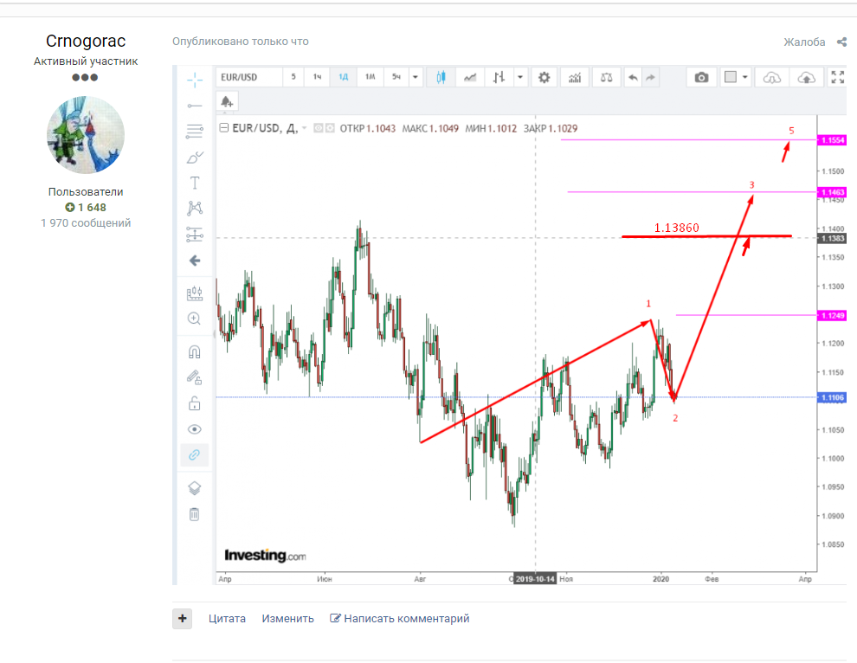The image size is (857, 663).
Task: Select the brush drawing tool
Action: point(195,158)
